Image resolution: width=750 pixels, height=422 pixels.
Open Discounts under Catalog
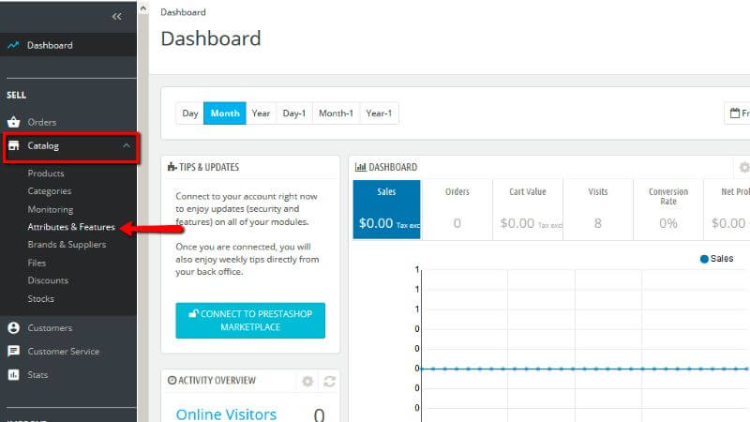pyautogui.click(x=48, y=280)
